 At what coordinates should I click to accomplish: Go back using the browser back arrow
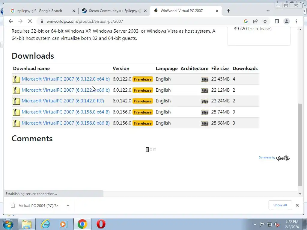click(11, 21)
